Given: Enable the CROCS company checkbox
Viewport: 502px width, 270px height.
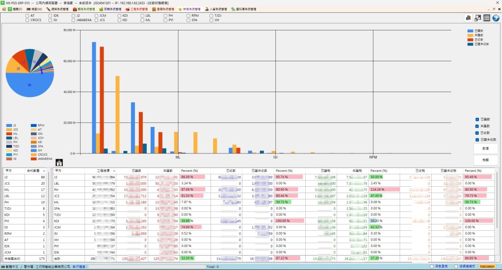Looking at the screenshot, I should coord(27,20).
